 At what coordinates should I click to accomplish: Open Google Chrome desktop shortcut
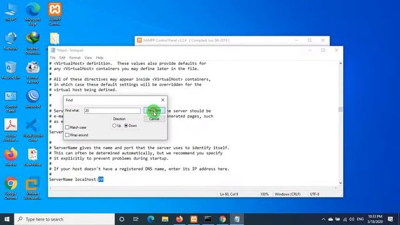(11, 187)
